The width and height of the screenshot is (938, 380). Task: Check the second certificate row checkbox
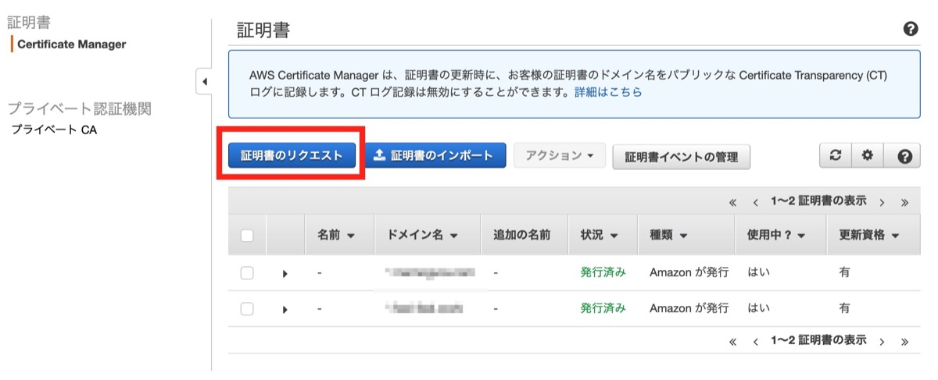click(x=247, y=309)
